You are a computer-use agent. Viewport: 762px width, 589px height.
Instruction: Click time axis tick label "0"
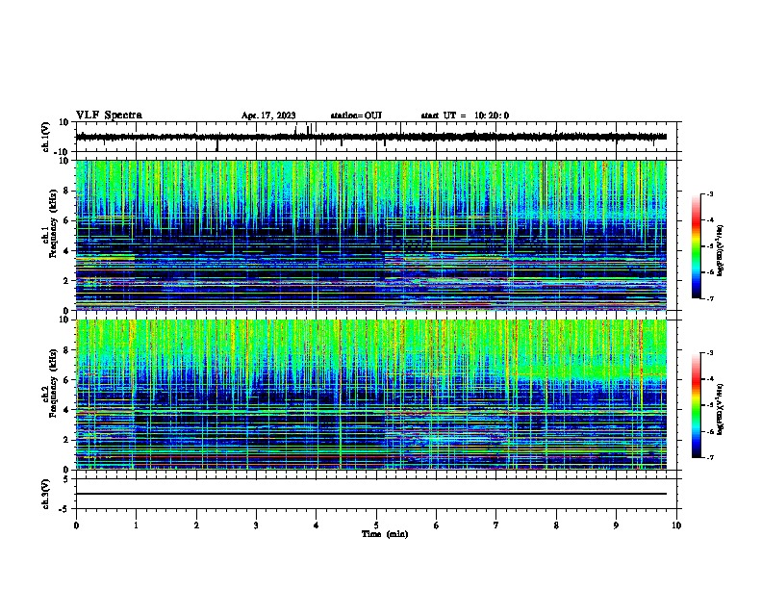(76, 525)
